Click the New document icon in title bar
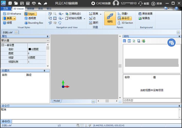182x128 pixels. (10, 3)
